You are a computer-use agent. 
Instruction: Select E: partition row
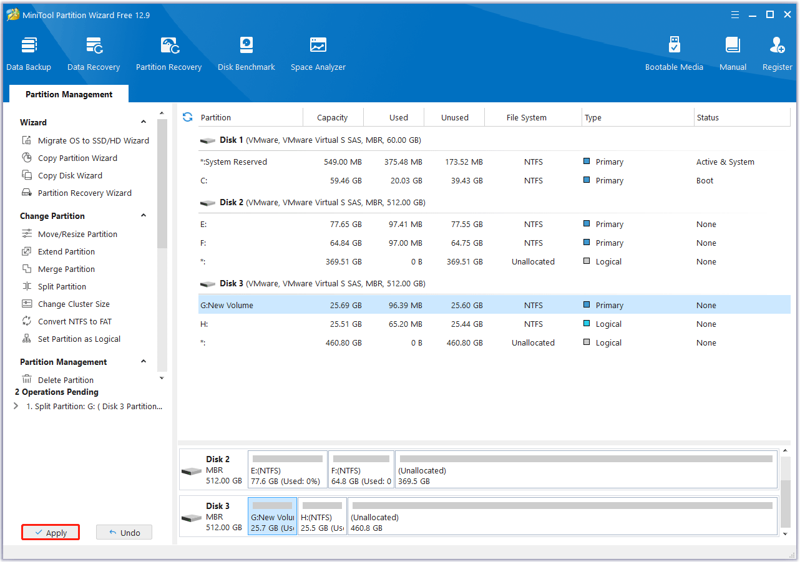point(494,225)
